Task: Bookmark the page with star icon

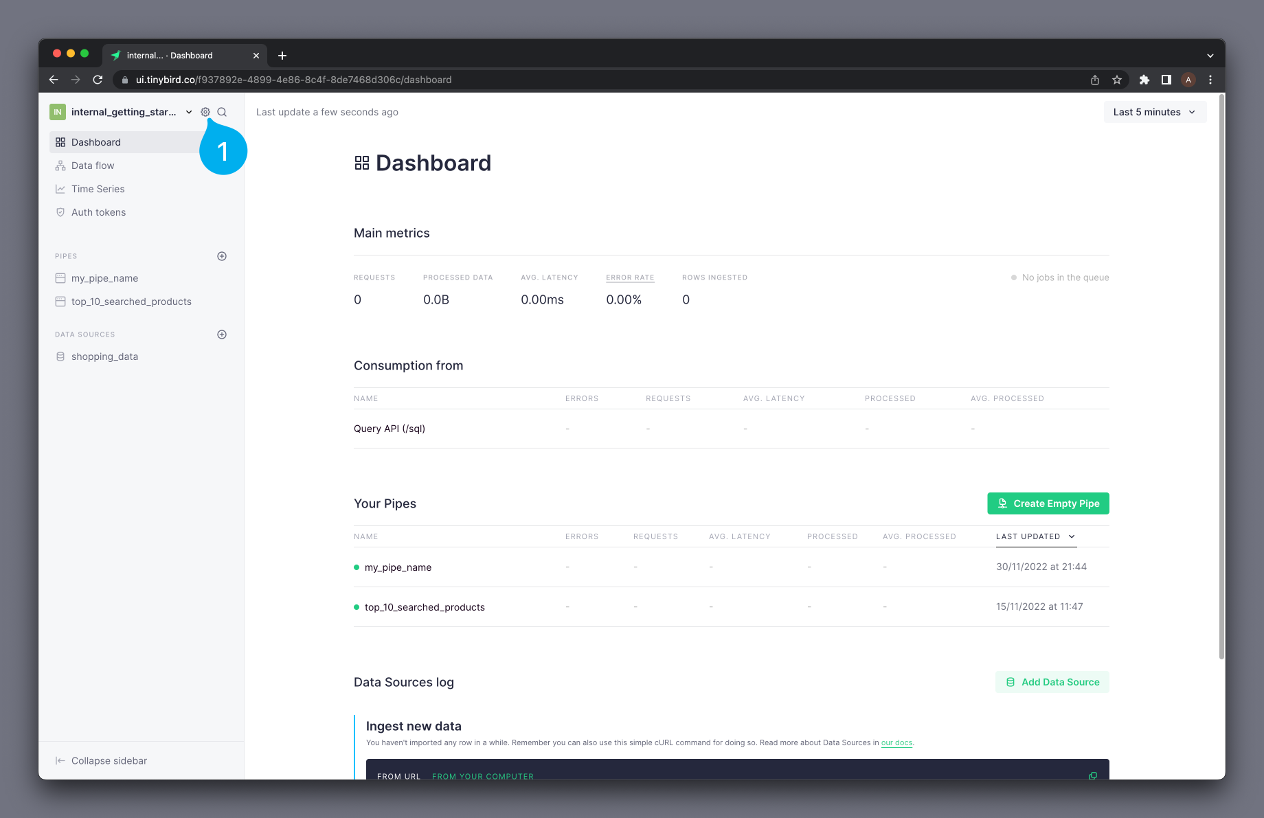Action: (x=1117, y=80)
